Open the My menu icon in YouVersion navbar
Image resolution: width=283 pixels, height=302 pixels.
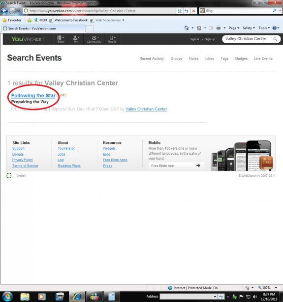coord(76,39)
